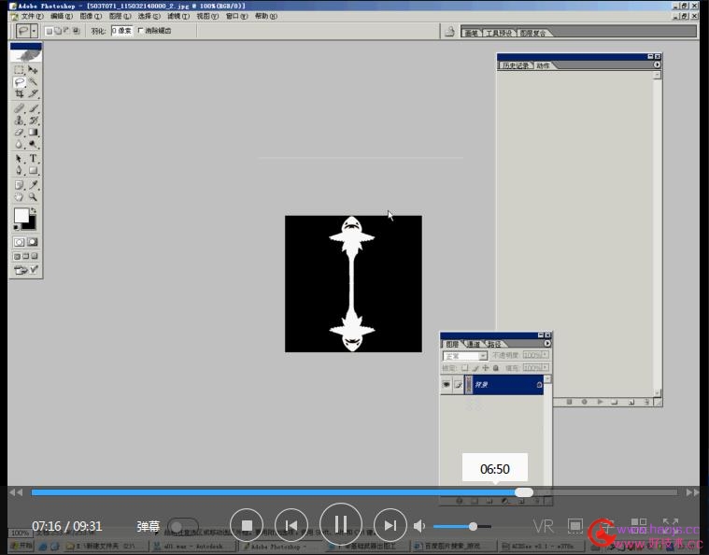Select the Lasso tool in toolbox
Image resolution: width=709 pixels, height=555 pixels.
pos(19,82)
